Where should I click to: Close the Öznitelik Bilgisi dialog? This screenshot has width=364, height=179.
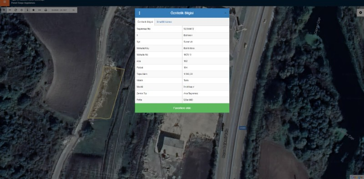(x=225, y=13)
